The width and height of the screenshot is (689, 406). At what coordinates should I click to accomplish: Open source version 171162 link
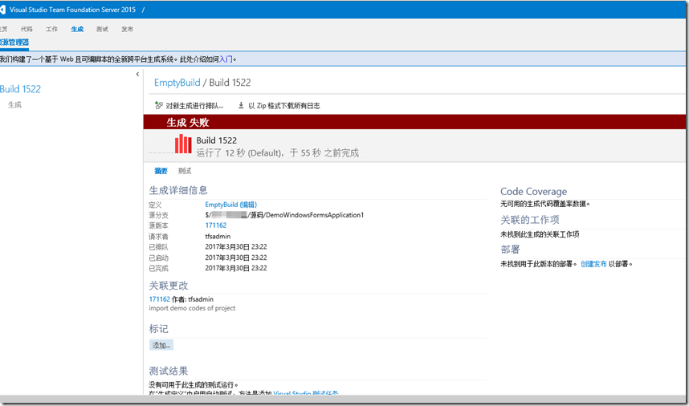216,225
